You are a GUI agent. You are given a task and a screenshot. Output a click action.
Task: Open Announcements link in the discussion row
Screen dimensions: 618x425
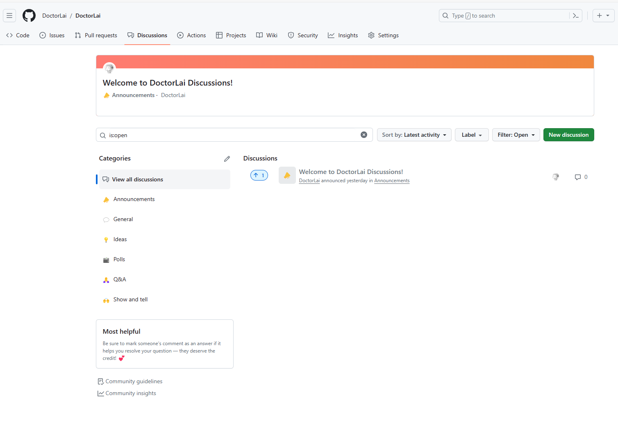392,181
